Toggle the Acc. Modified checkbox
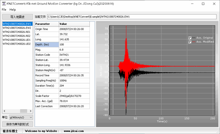This screenshot has height=134, width=220. [190, 42]
